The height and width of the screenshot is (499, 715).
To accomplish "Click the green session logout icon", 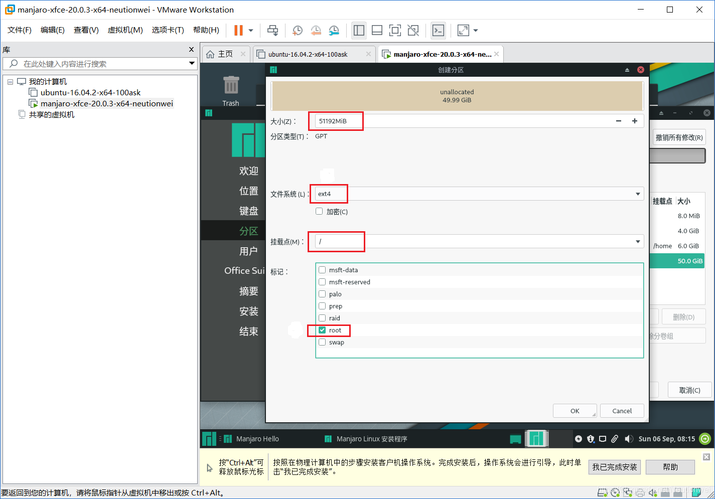I will point(705,439).
